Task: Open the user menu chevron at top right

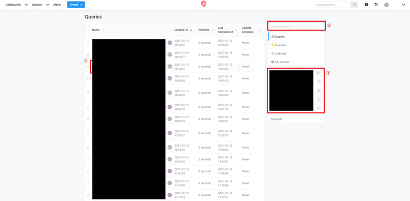Action: (404, 5)
